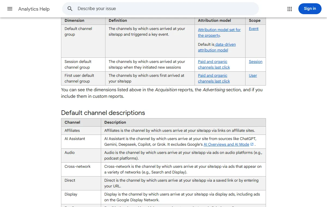Click the Audio description text
The image size is (327, 207).
pos(183,156)
